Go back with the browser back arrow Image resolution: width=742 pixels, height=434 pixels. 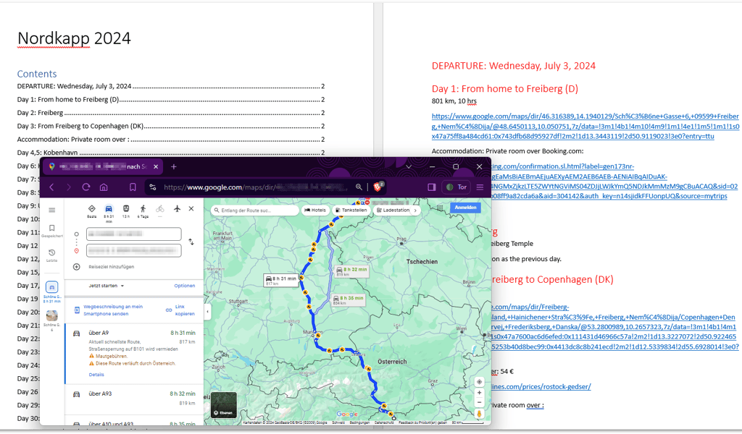click(51, 187)
